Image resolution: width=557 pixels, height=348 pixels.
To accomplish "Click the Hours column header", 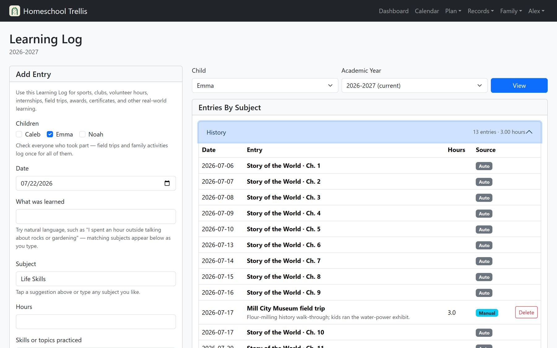I will tap(456, 150).
